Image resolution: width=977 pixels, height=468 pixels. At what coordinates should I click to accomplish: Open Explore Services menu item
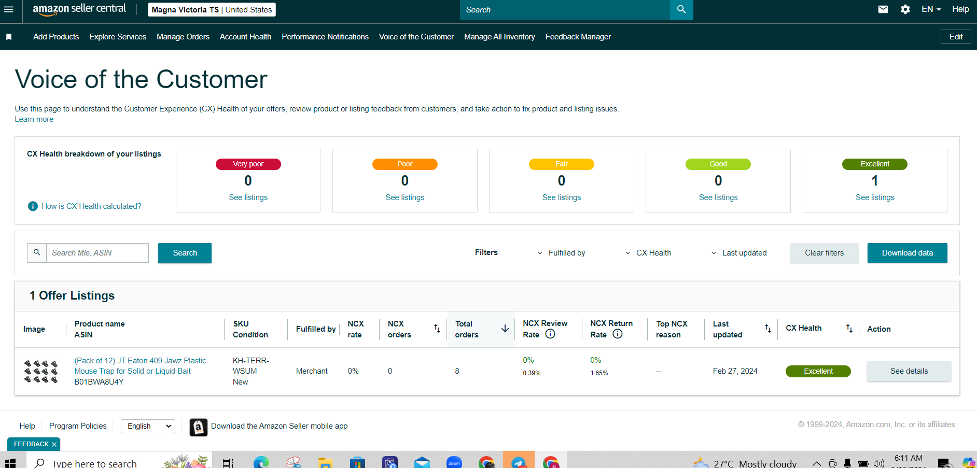(118, 37)
